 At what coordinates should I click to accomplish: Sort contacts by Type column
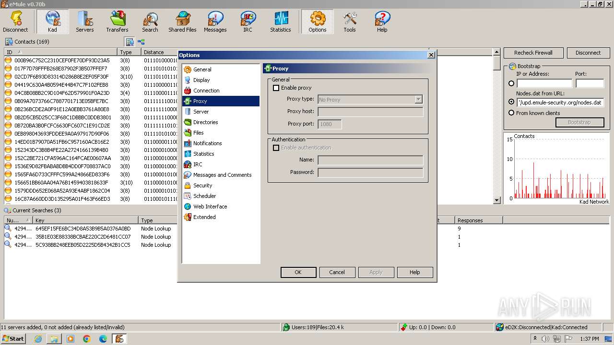click(130, 52)
